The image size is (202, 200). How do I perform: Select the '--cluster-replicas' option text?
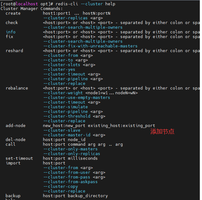65,18
